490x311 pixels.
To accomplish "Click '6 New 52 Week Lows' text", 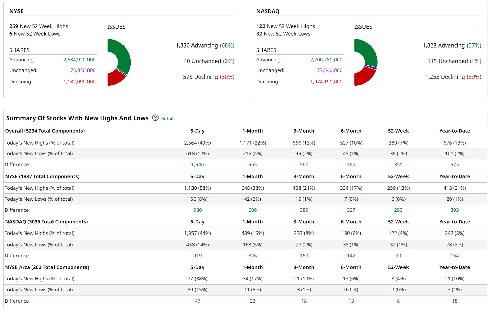I will (35, 34).
